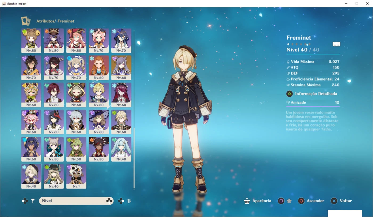The image size is (373, 217).
Task: Select Mika, the blond Cryo boy at Nv.60
Action: coord(99,95)
